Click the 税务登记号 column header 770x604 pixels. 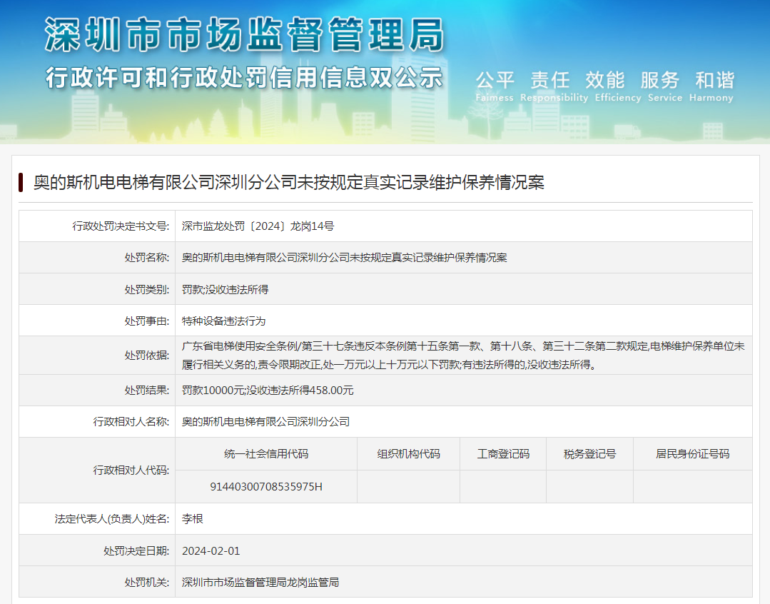589,453
